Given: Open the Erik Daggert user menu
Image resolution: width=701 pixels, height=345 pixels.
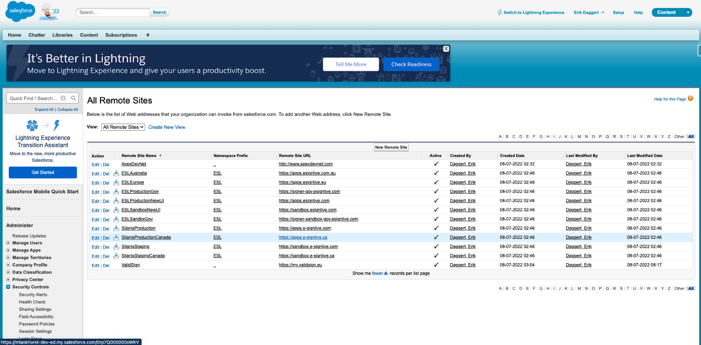Looking at the screenshot, I should [589, 13].
